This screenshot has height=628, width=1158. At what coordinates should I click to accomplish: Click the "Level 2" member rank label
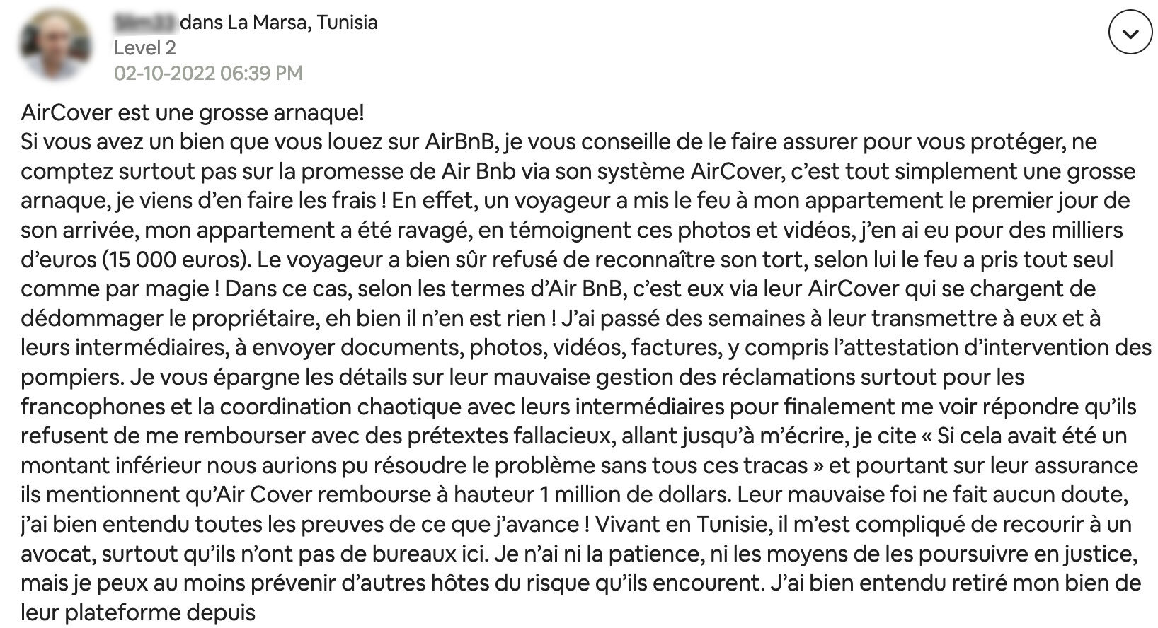coord(145,47)
